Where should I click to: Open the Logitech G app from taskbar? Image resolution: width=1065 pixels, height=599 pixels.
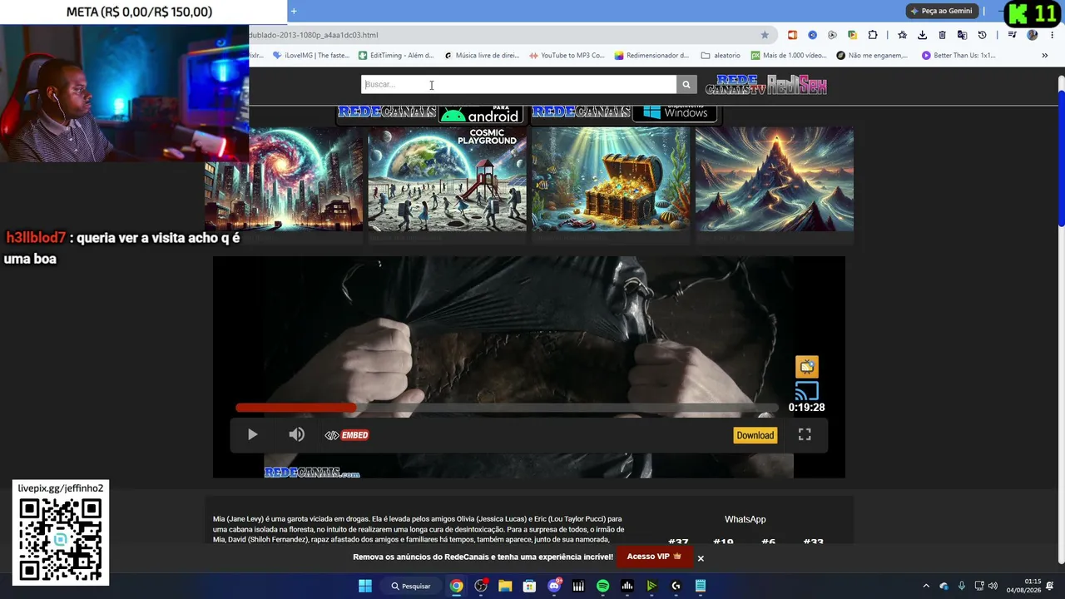point(676,586)
